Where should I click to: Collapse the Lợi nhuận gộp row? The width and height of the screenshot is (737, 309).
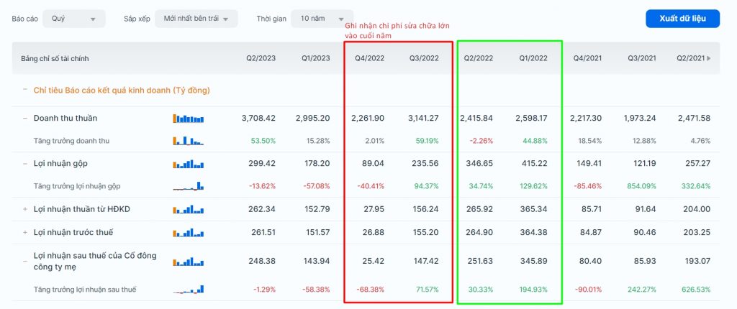tap(24, 164)
